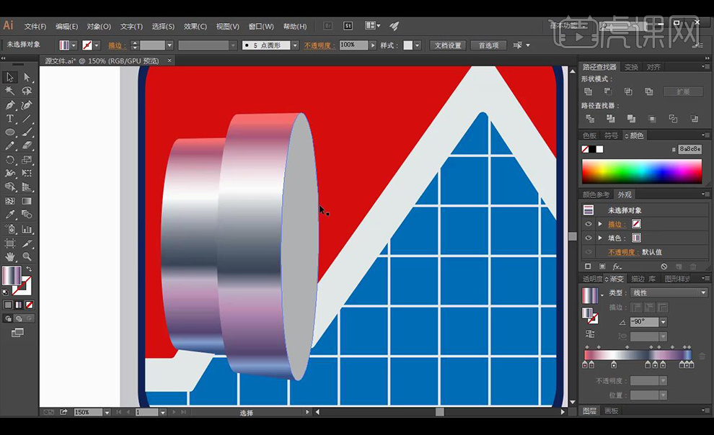The width and height of the screenshot is (714, 435).
Task: Toggle visibility eye of 填色 row
Action: [x=589, y=238]
